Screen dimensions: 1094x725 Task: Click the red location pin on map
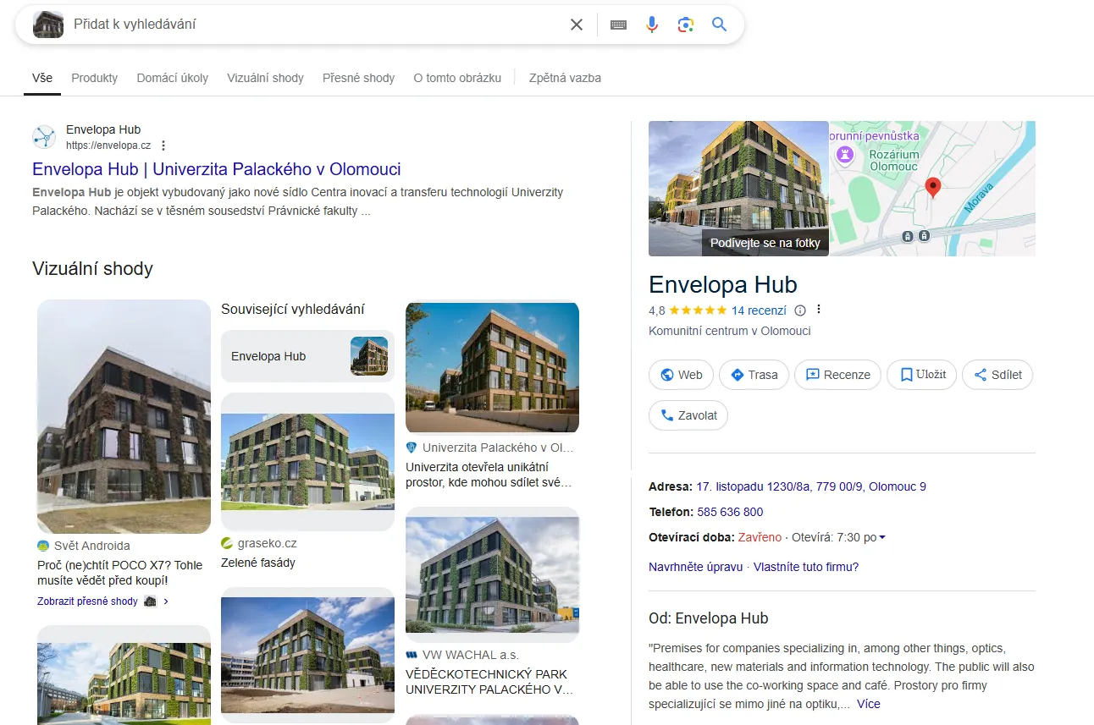[x=933, y=187]
